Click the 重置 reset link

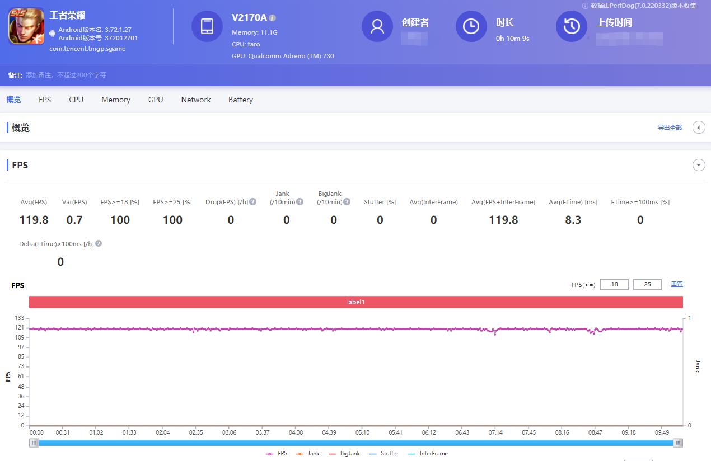pos(676,284)
